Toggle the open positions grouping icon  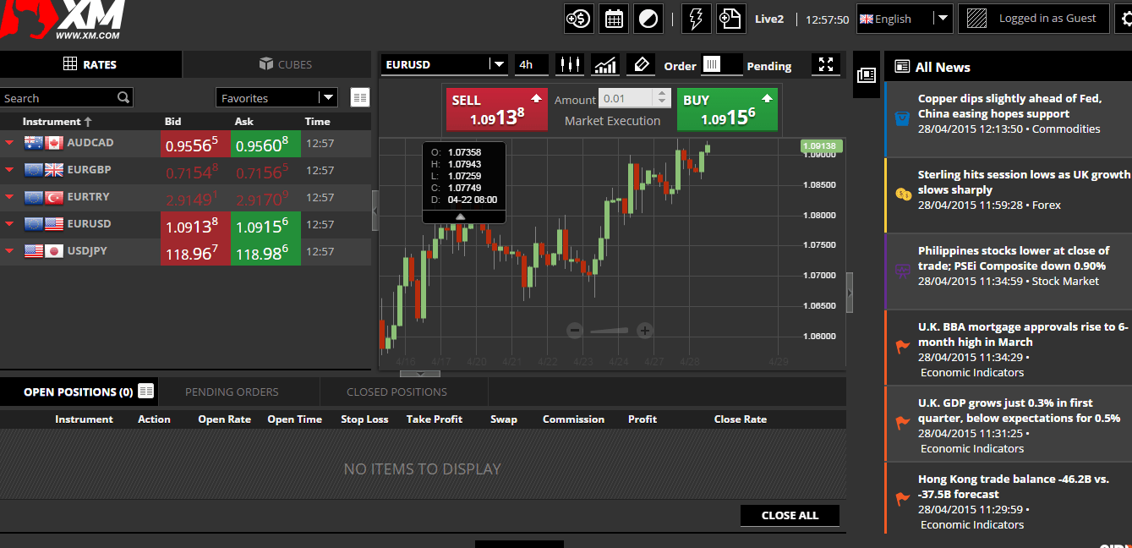pyautogui.click(x=146, y=391)
